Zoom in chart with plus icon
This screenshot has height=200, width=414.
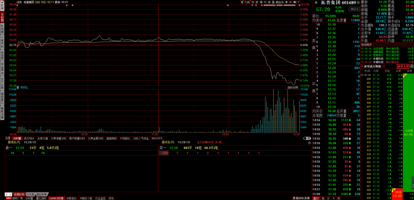pos(286,2)
